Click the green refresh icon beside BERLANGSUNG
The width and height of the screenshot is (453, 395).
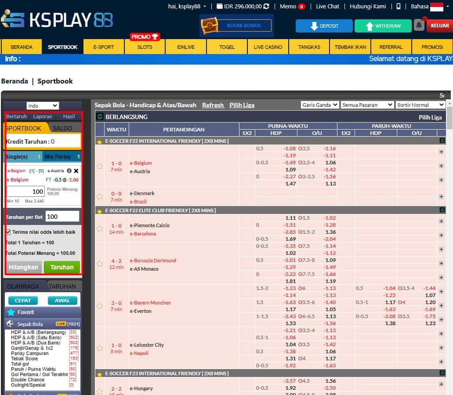(100, 117)
